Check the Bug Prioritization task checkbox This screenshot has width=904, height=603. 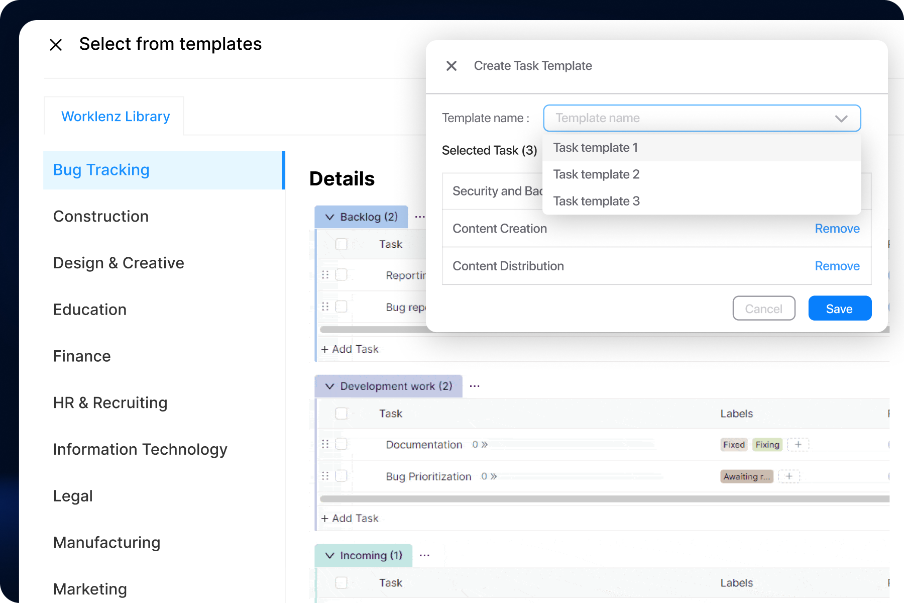(342, 476)
